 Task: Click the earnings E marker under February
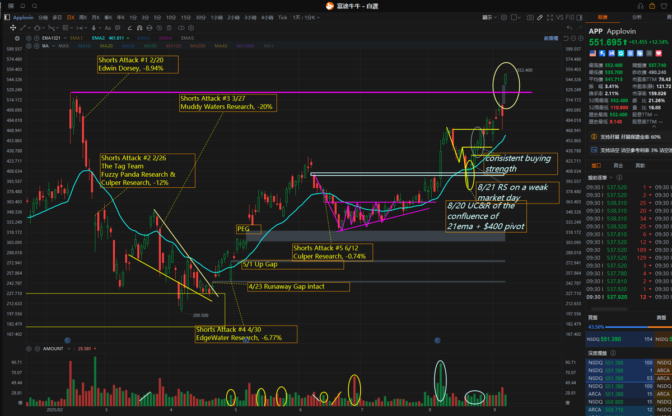tap(67, 340)
